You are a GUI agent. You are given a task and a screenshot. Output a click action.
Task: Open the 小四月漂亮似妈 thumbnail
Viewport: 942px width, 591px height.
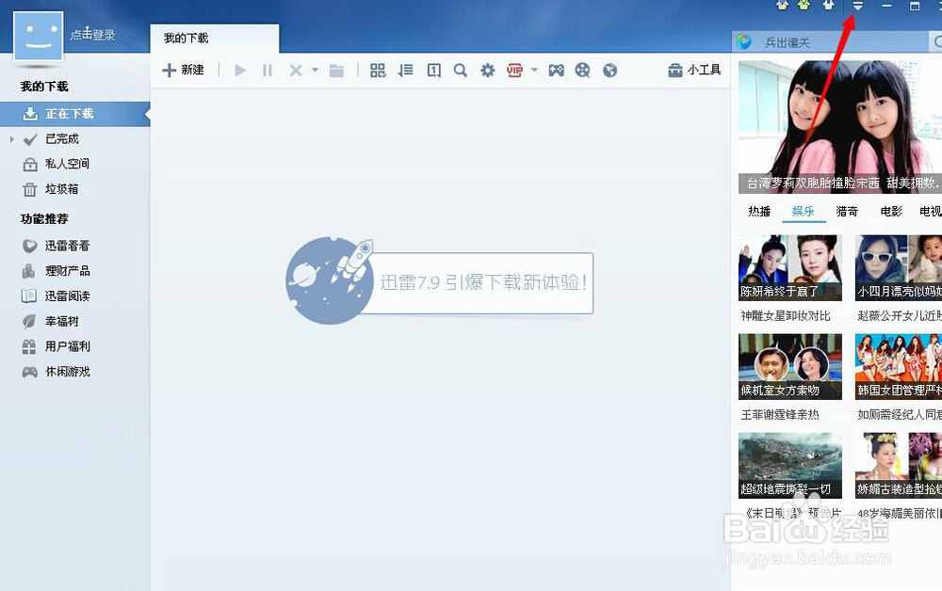pyautogui.click(x=898, y=267)
